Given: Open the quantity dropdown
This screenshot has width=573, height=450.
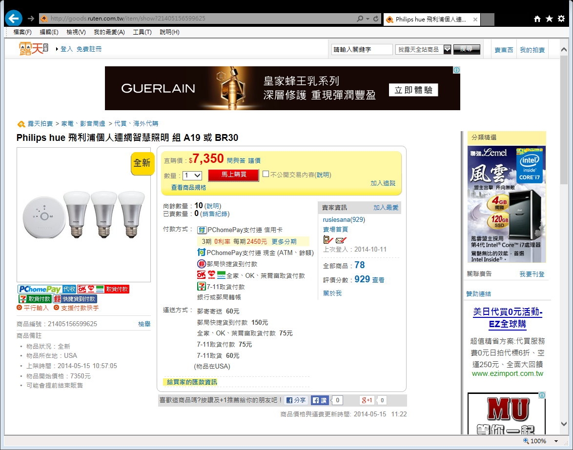Looking at the screenshot, I should pyautogui.click(x=192, y=176).
